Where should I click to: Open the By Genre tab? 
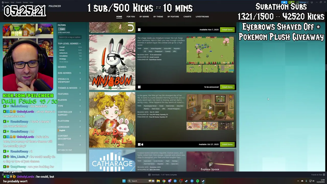tap(144, 17)
